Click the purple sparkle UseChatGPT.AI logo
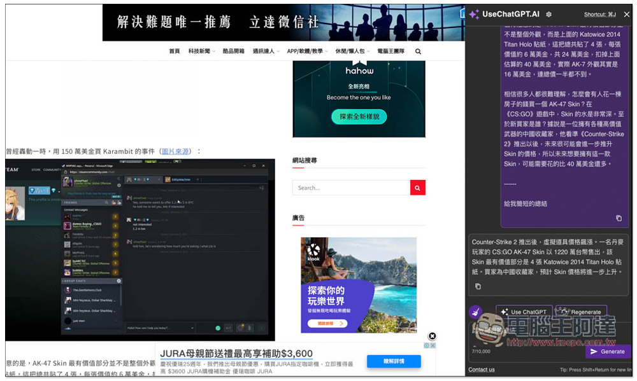 [x=475, y=13]
